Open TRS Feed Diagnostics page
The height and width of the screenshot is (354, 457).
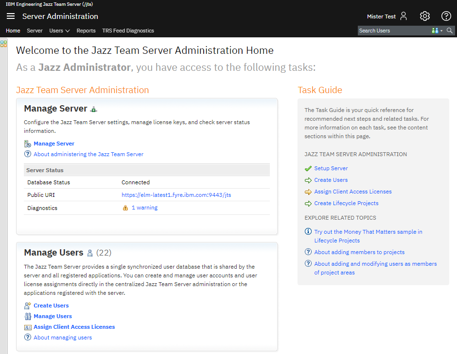[128, 31]
